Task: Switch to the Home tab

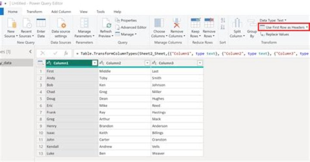Action: point(12,12)
